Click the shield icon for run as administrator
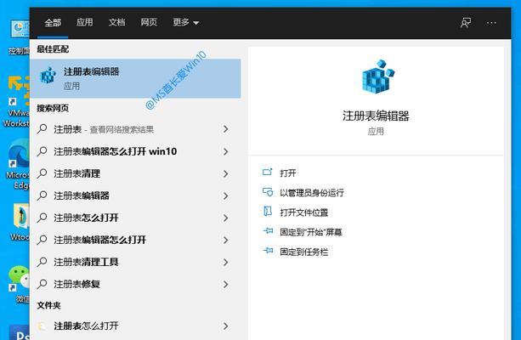The height and width of the screenshot is (340, 521). (268, 192)
